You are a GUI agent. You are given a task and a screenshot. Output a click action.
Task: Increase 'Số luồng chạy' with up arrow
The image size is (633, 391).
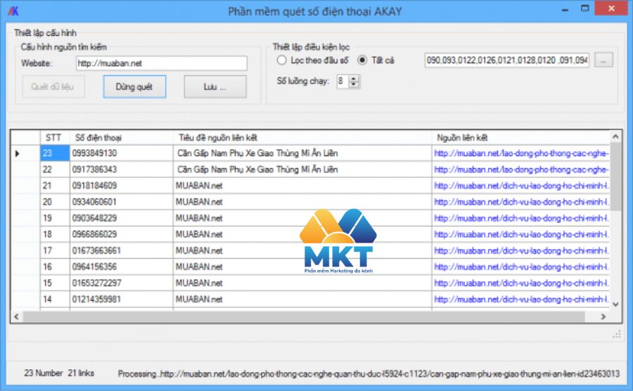354,78
